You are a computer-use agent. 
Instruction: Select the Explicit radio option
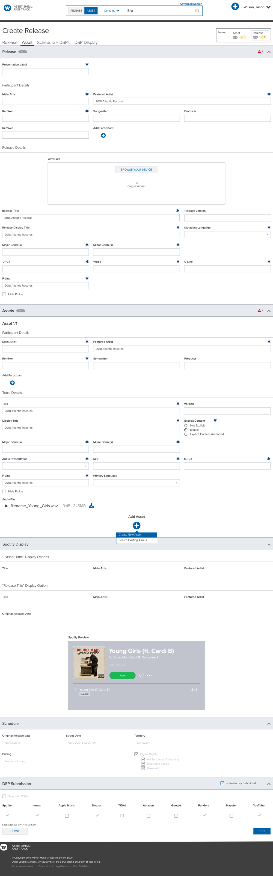click(186, 430)
